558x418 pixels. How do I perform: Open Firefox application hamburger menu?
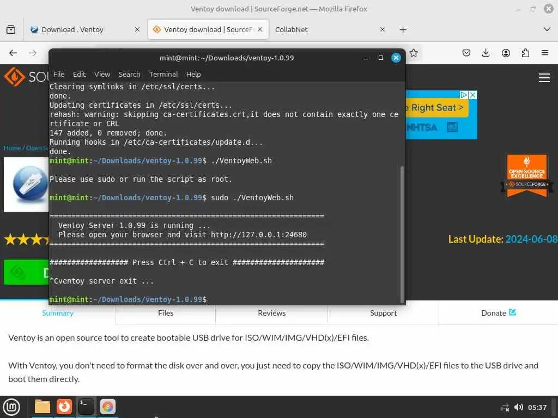click(x=545, y=53)
